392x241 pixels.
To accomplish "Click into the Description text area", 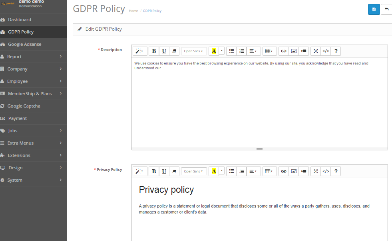I will (x=259, y=104).
